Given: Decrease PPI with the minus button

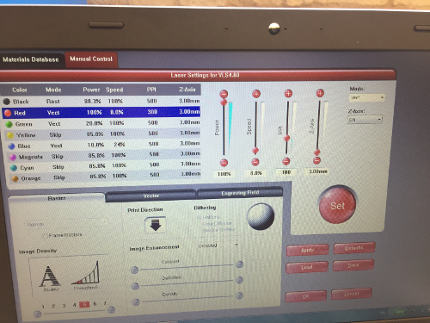Looking at the screenshot, I should pos(286,161).
